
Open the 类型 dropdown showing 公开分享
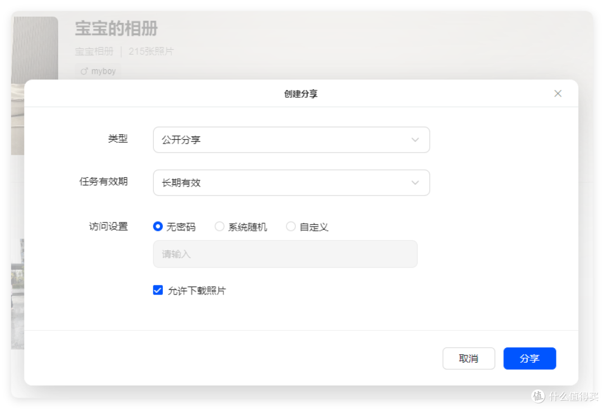(291, 140)
